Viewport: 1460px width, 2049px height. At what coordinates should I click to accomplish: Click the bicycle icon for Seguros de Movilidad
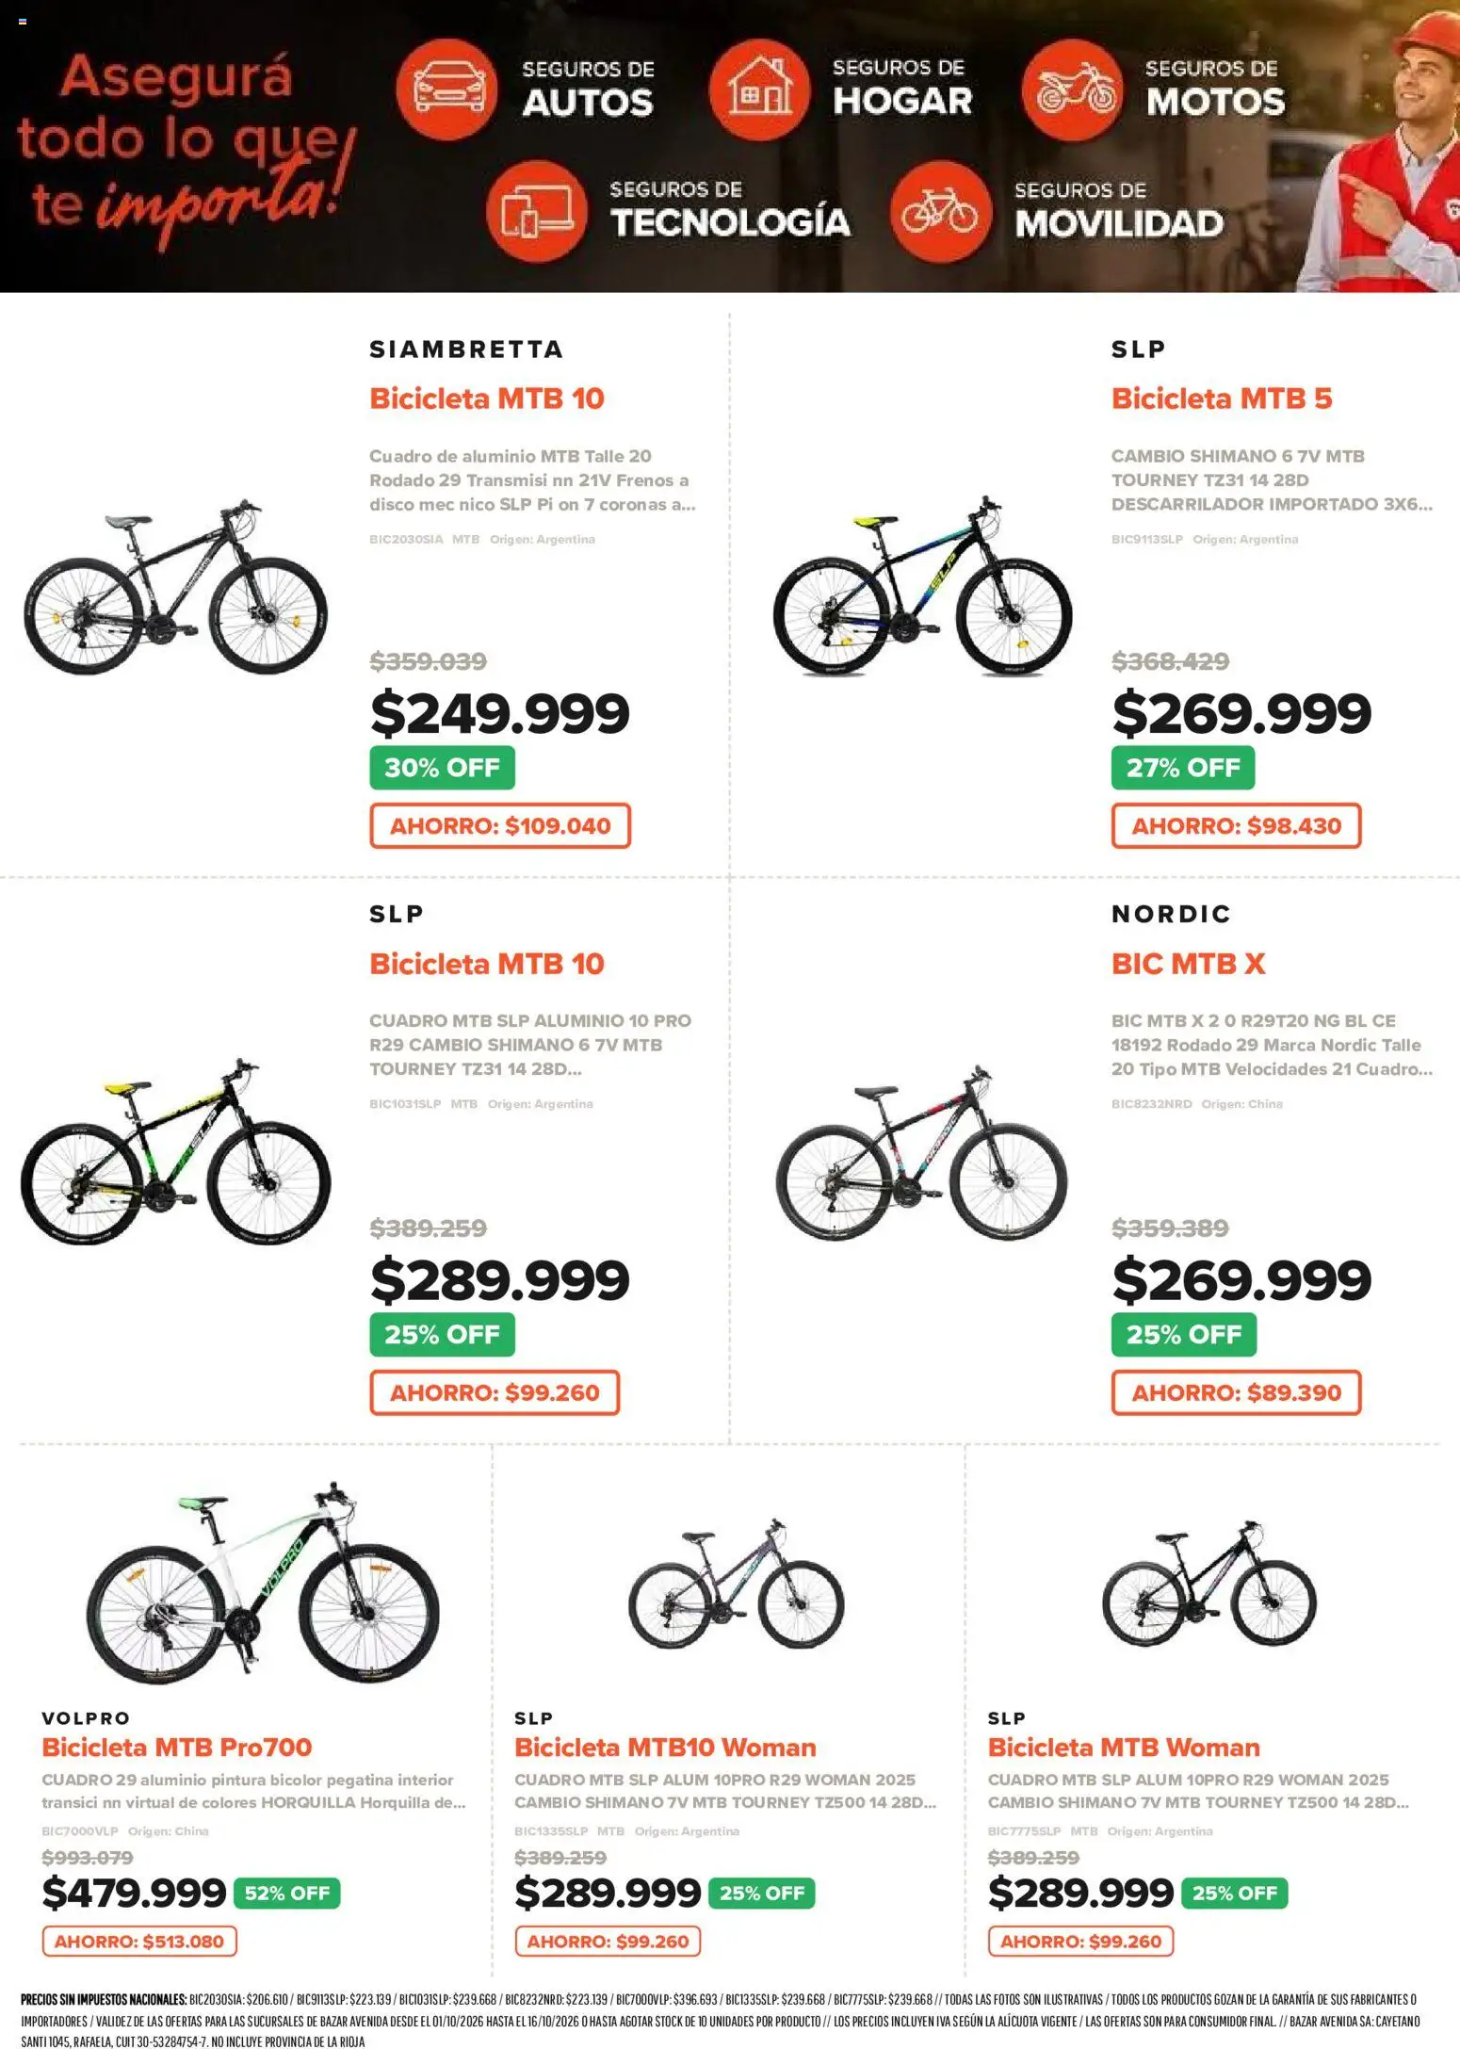click(x=941, y=211)
